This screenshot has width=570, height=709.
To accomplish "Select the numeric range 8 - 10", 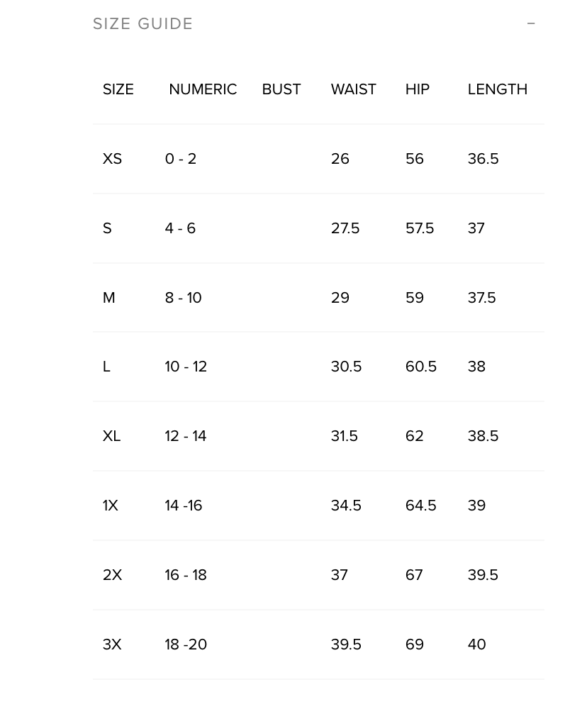I will pos(183,298).
